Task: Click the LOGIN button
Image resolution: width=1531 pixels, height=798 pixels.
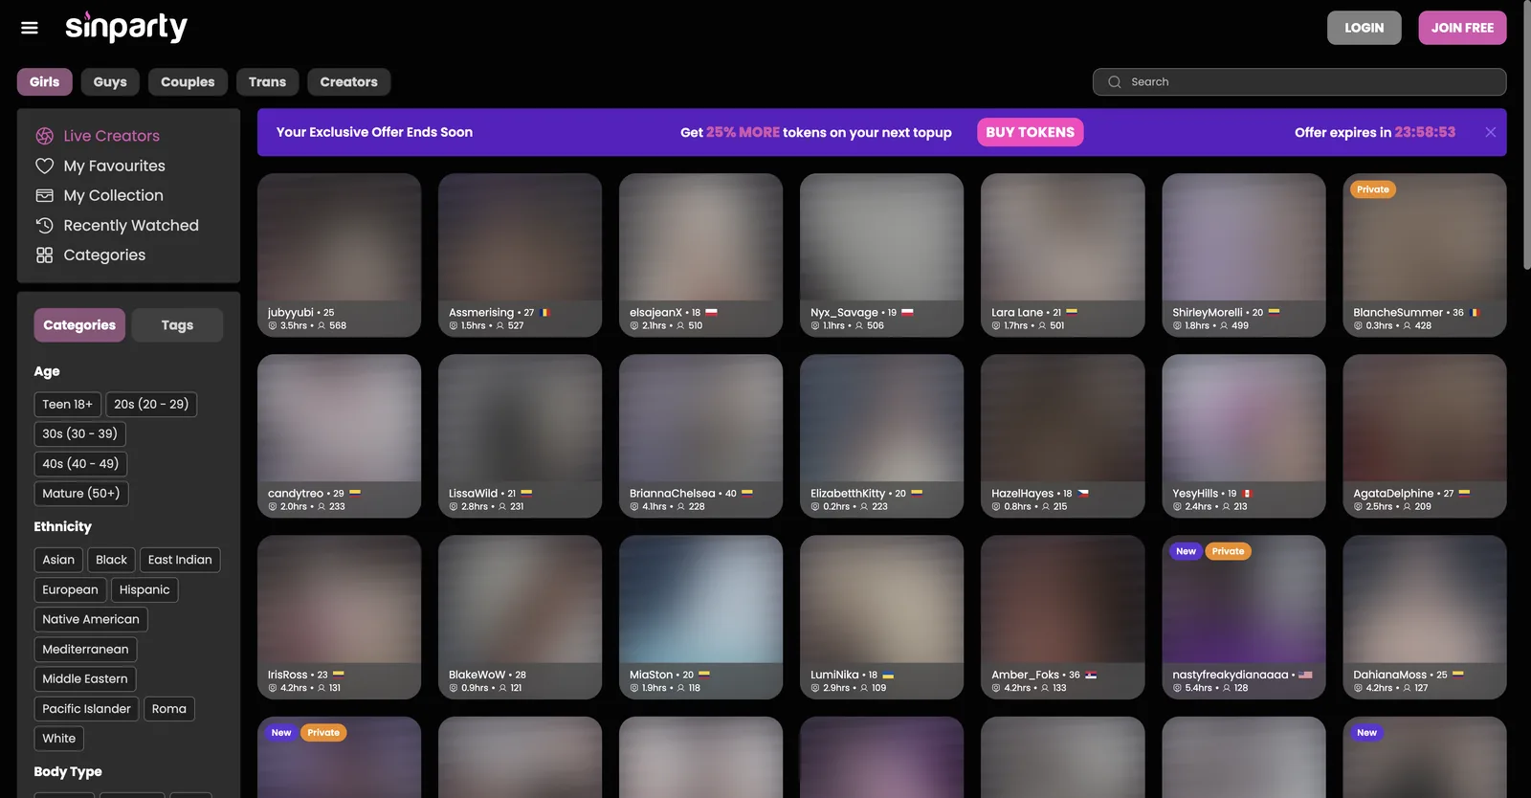Action: pos(1364,28)
